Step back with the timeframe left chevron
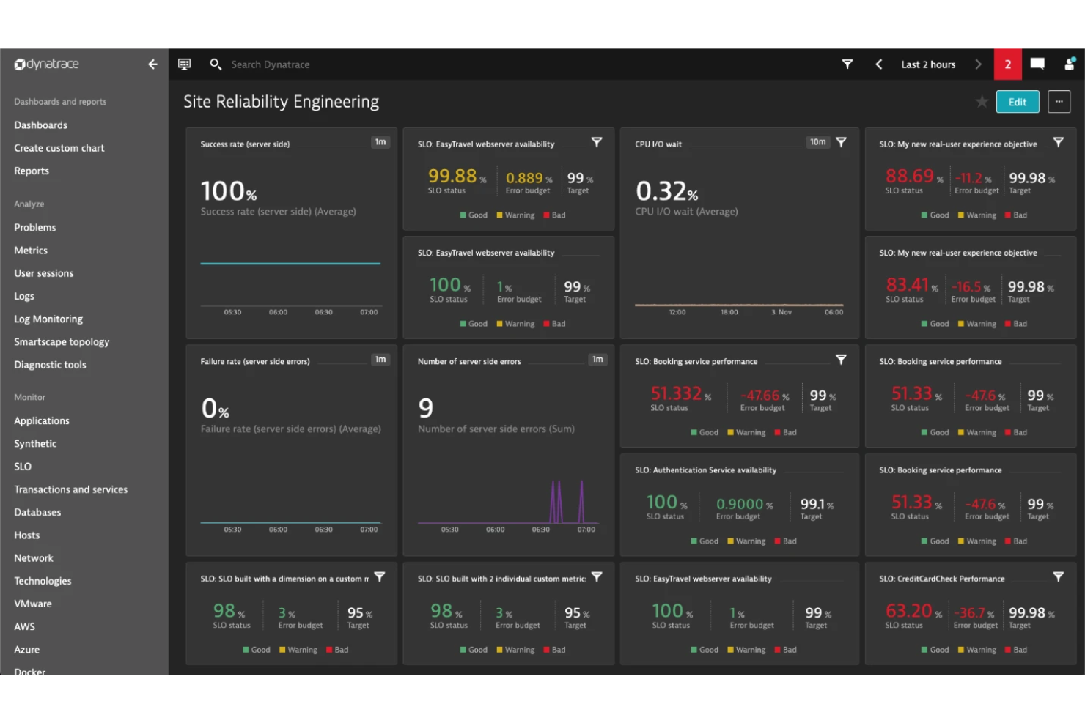Screen dimensions: 1085x723 [x=878, y=64]
